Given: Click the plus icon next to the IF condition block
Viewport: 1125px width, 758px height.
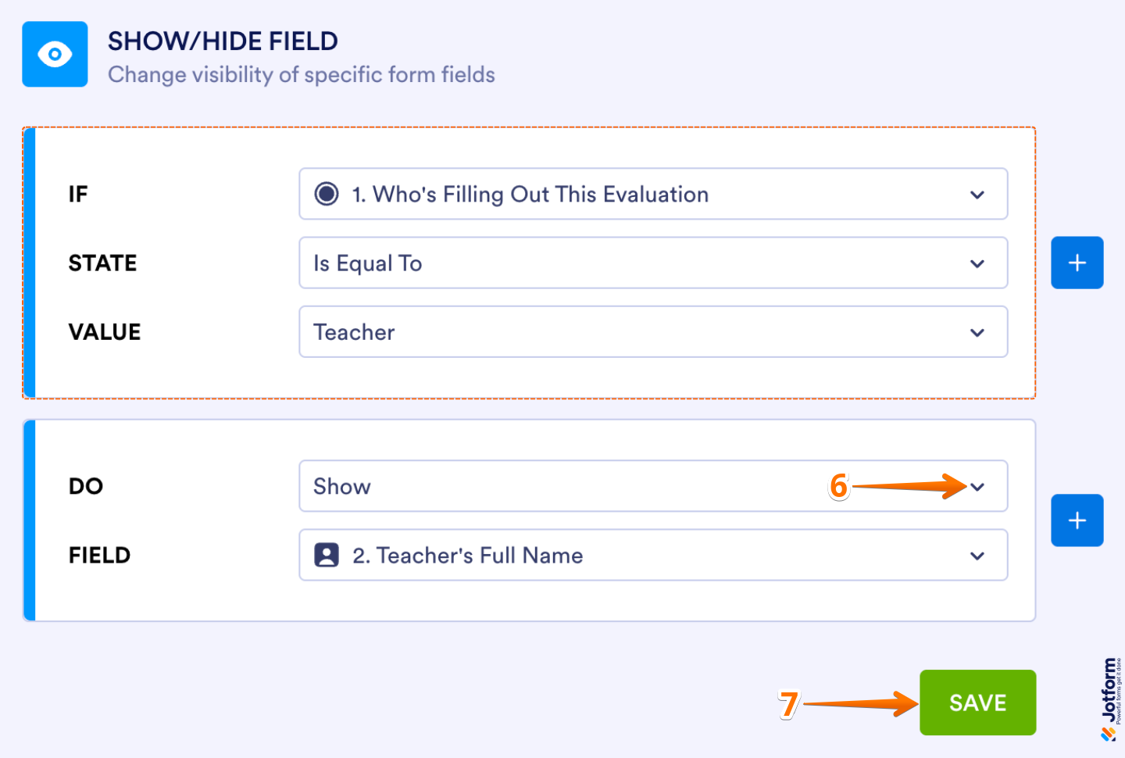Looking at the screenshot, I should pyautogui.click(x=1077, y=262).
